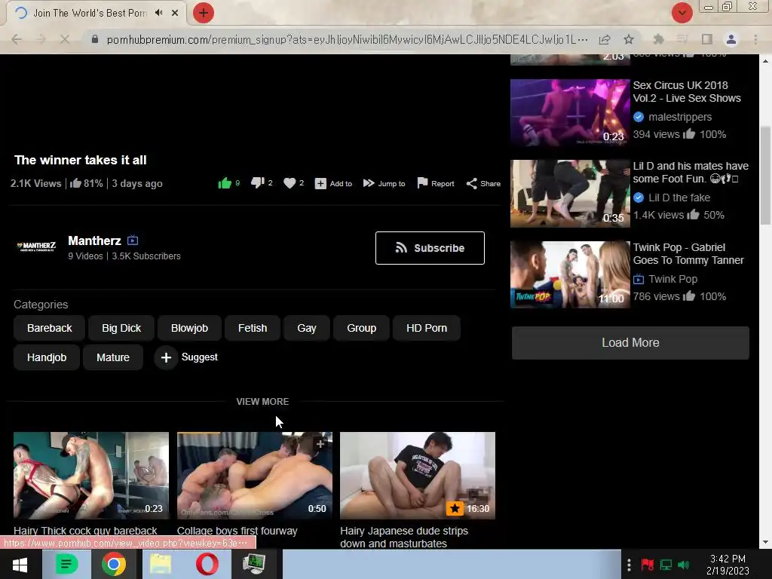Click the scrollbar down arrow

click(765, 542)
